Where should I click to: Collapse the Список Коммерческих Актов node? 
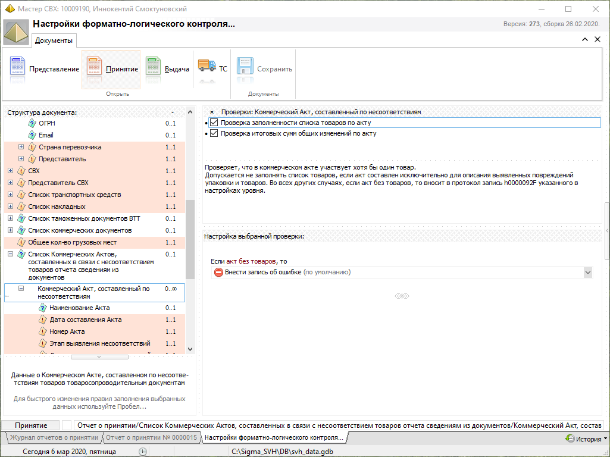pos(11,254)
